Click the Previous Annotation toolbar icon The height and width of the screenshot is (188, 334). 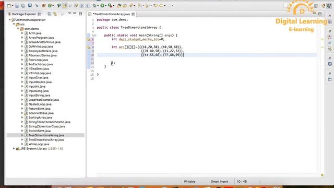tap(147, 6)
